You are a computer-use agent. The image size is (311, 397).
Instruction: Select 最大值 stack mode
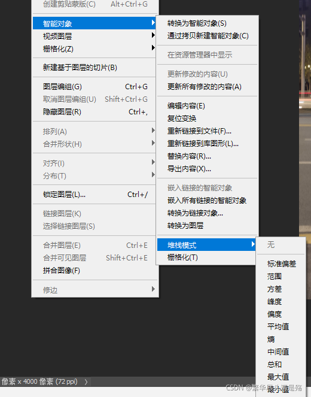[x=280, y=377]
